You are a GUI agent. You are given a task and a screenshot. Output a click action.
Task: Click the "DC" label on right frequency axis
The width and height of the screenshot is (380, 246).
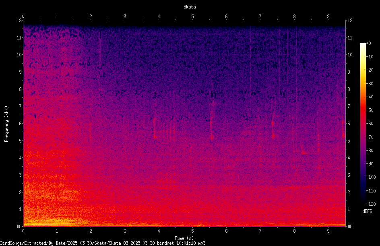(350, 227)
